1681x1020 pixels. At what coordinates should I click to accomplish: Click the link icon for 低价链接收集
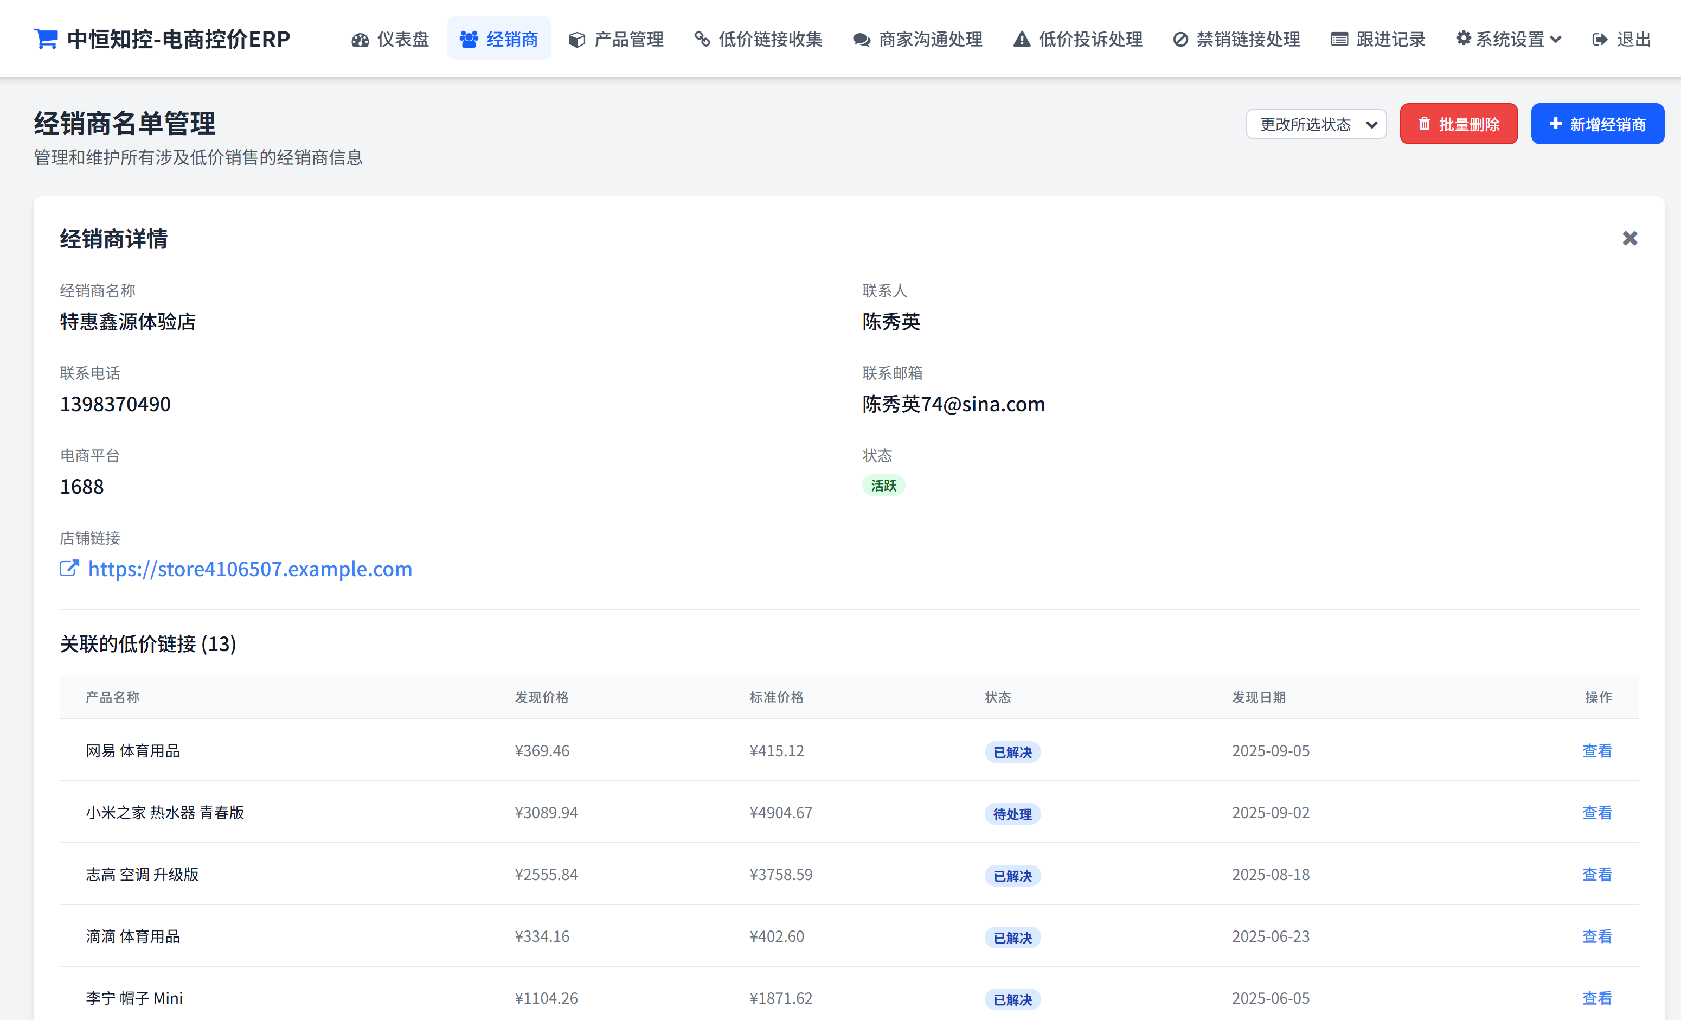tap(702, 39)
